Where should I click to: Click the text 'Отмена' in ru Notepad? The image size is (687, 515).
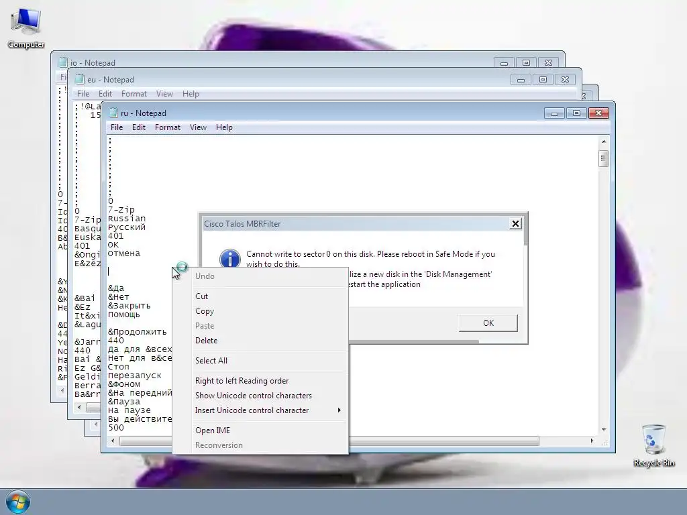pos(124,253)
